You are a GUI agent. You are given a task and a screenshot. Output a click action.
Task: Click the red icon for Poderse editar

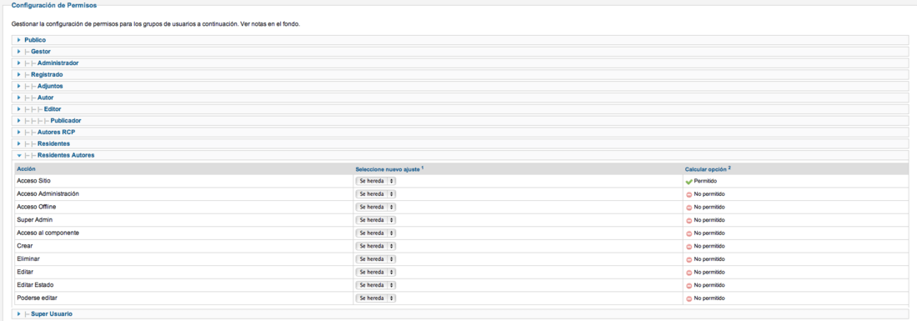coord(689,298)
